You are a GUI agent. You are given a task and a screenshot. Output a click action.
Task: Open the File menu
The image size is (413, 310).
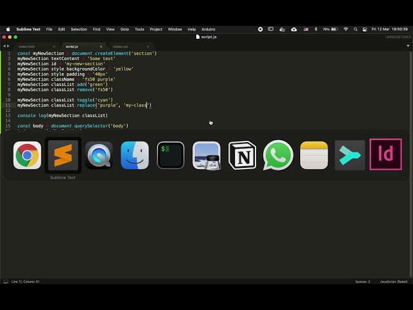49,29
